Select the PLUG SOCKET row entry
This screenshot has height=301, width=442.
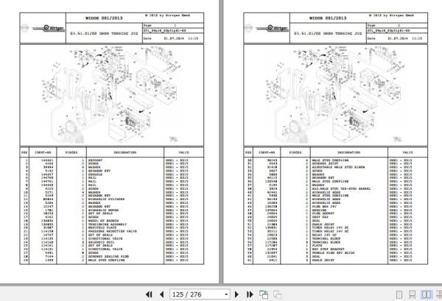coord(323,213)
